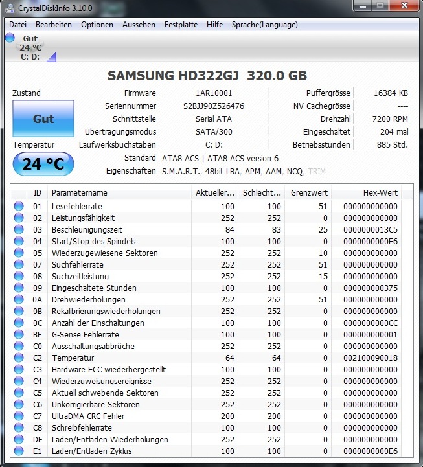423x467 pixels.
Task: Click the Parametername column header
Action: pyautogui.click(x=119, y=193)
